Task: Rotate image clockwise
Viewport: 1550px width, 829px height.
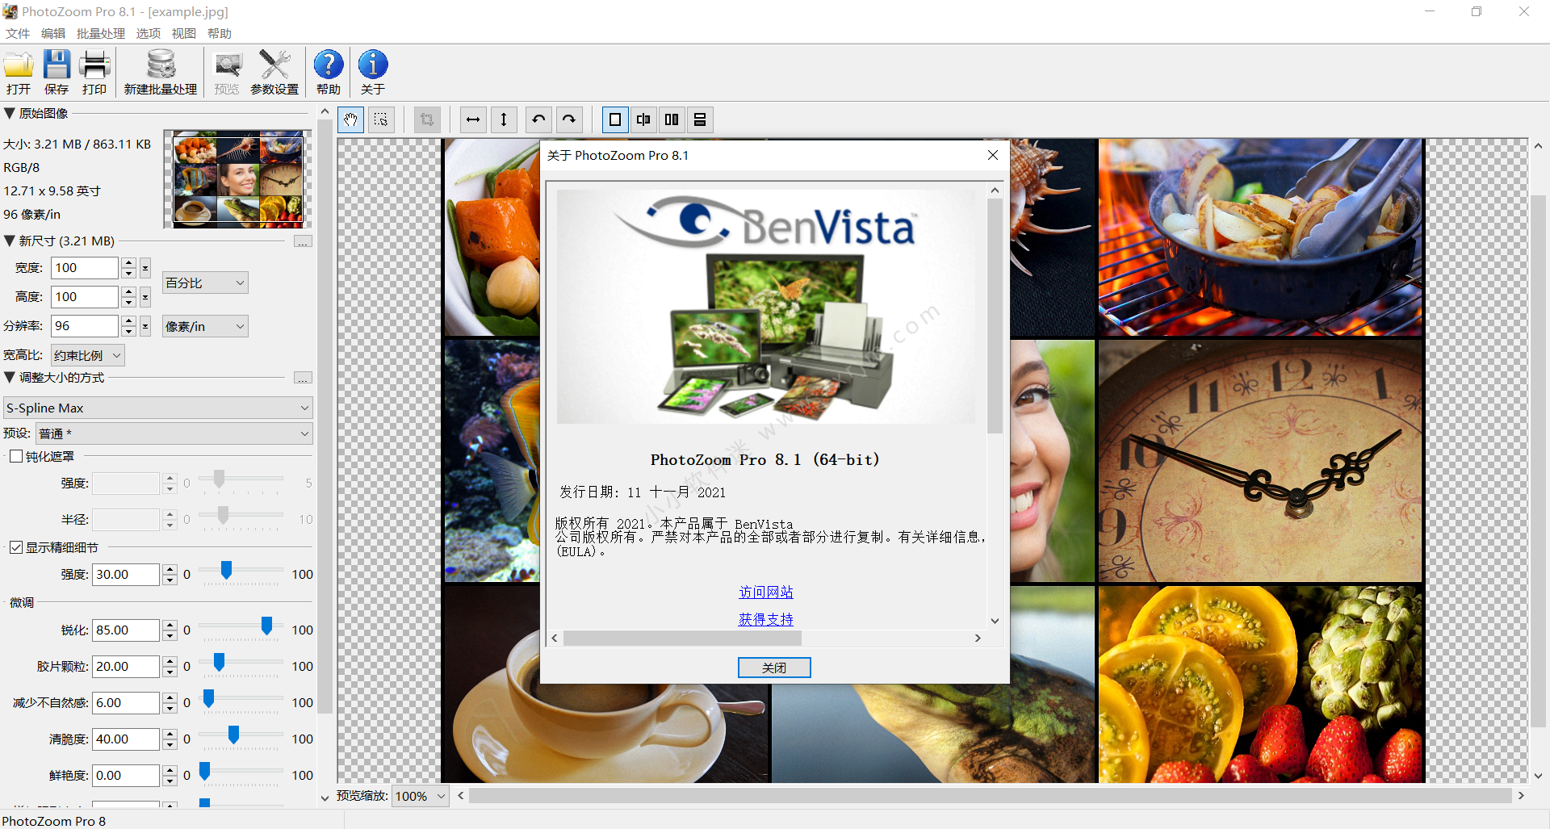Action: click(x=569, y=119)
